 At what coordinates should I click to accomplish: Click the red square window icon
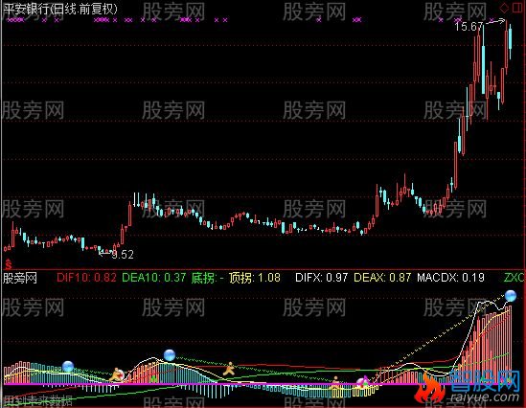tap(517, 8)
